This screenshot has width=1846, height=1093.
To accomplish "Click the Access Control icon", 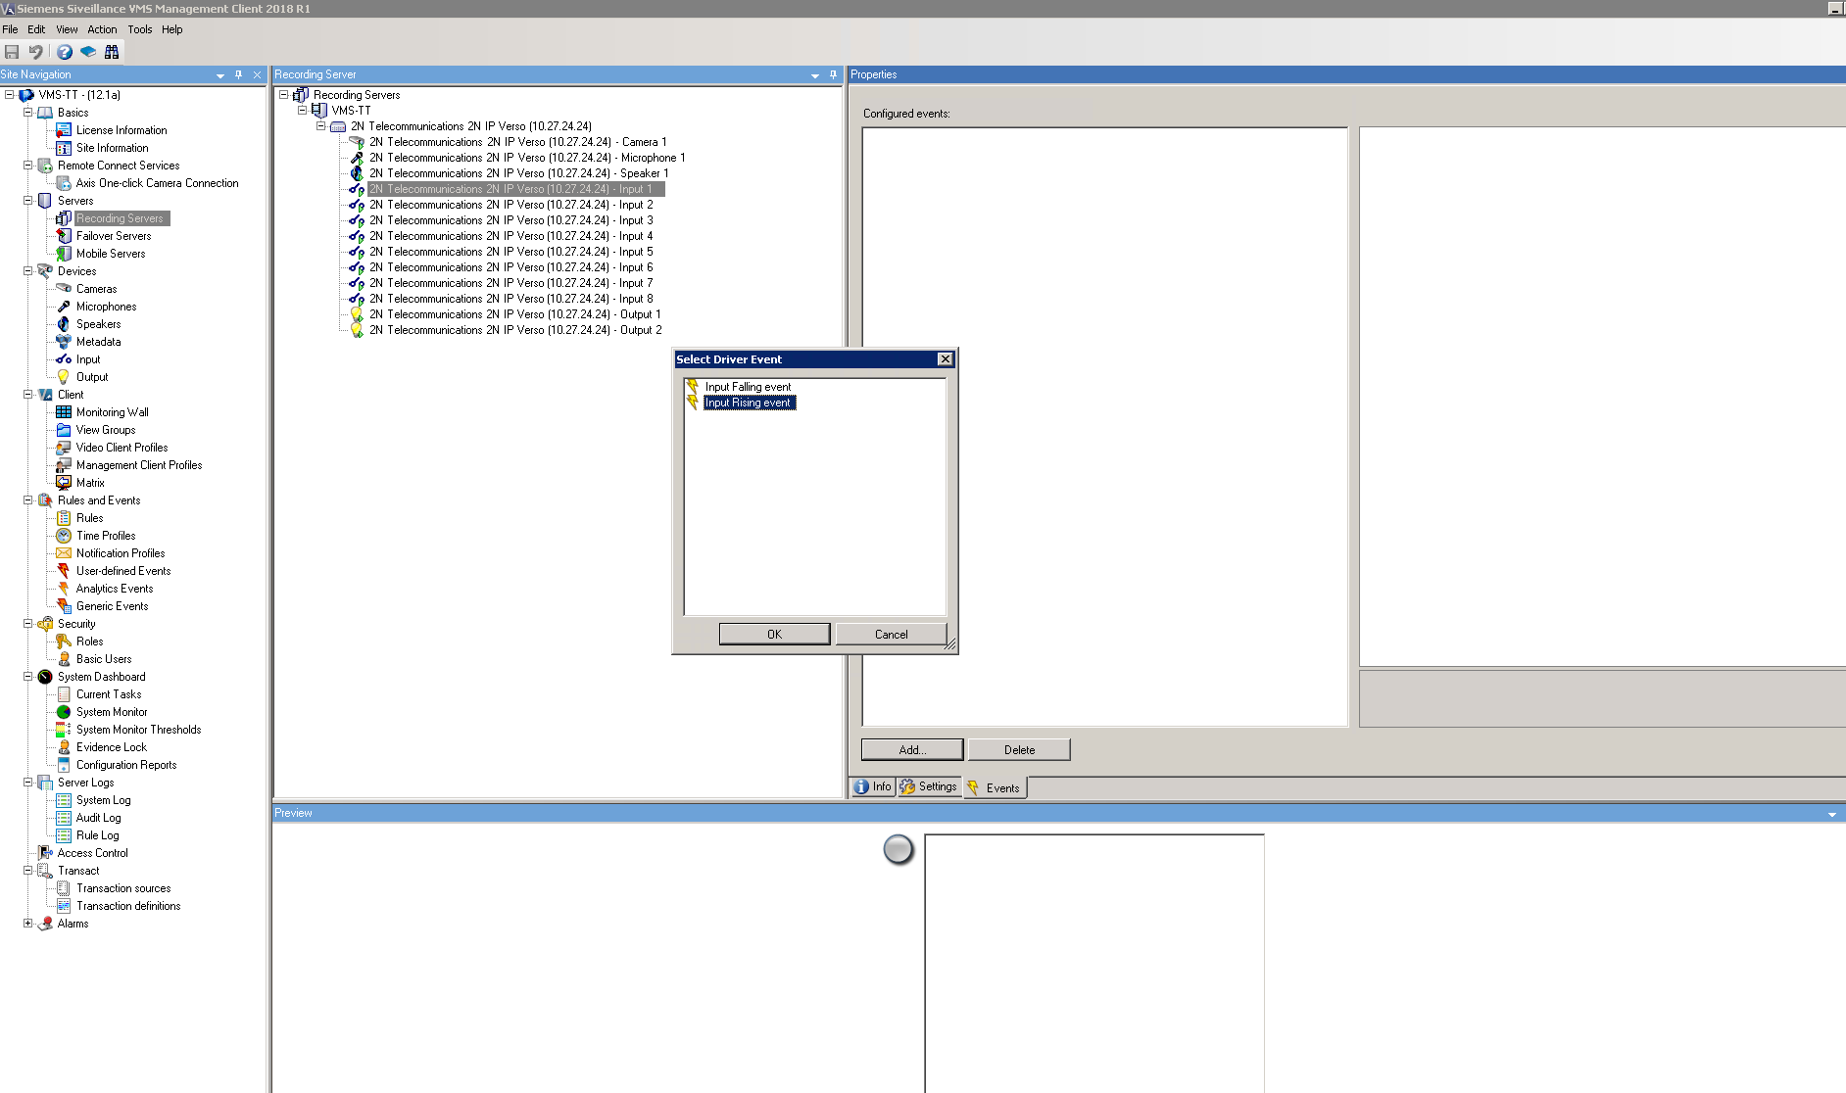I will (45, 853).
